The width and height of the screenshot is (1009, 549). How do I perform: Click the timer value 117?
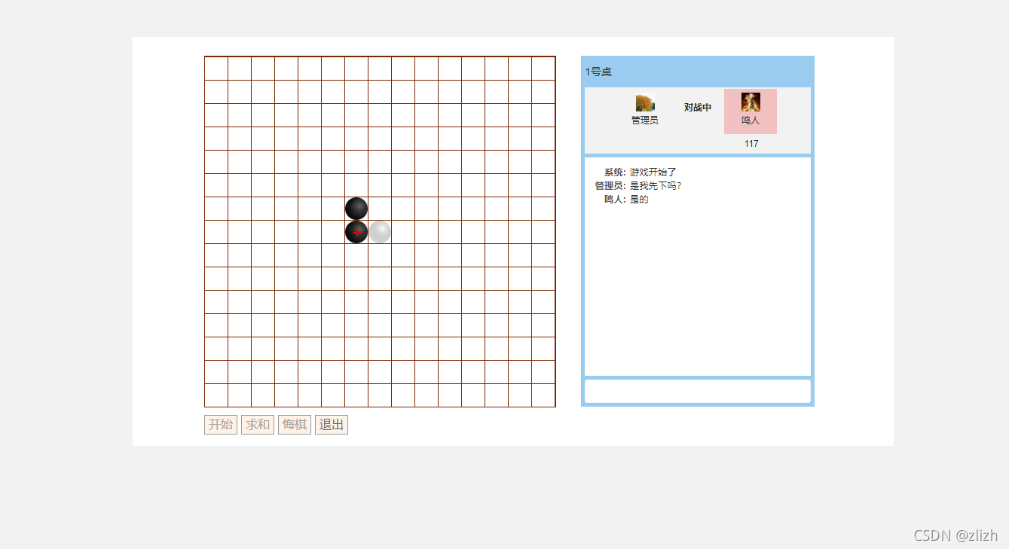click(751, 144)
